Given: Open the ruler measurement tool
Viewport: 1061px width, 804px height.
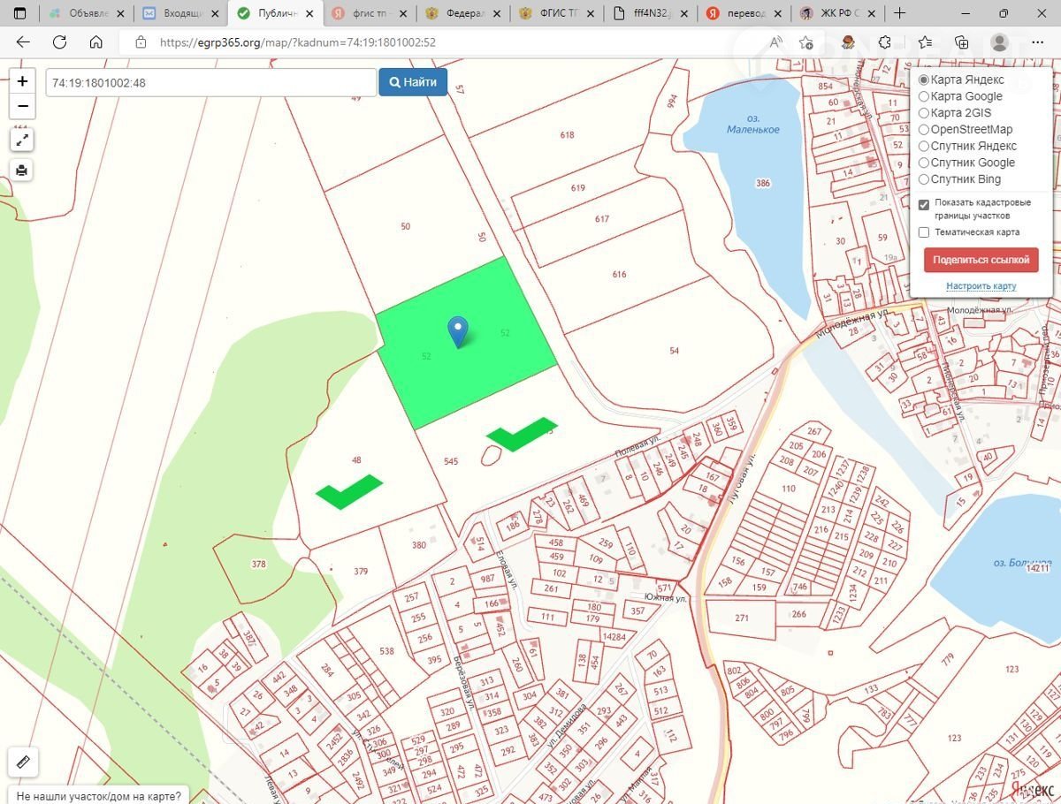Looking at the screenshot, I should [x=23, y=761].
